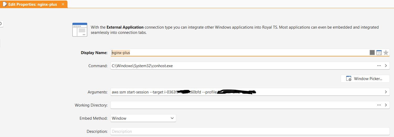Viewport: 394px width, 137px height.
Task: Open the Embed Method dropdown
Action: [143, 118]
